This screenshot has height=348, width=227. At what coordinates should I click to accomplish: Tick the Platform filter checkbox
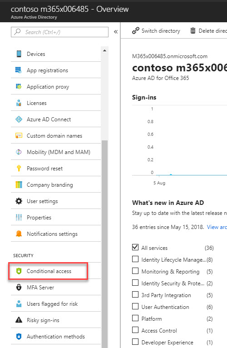[135, 318]
